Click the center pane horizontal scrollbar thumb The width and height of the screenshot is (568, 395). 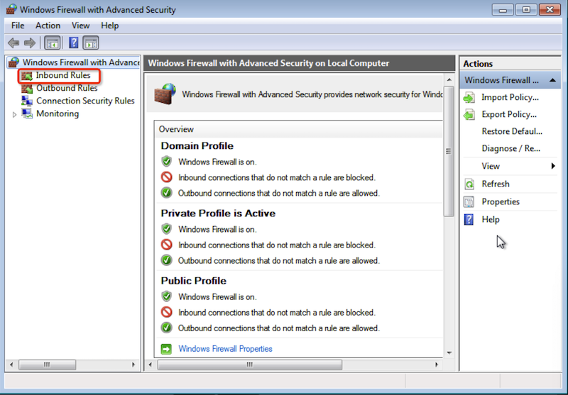point(250,365)
